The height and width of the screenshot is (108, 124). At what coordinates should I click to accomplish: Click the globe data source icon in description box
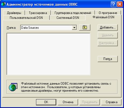pyautogui.click(x=13, y=87)
